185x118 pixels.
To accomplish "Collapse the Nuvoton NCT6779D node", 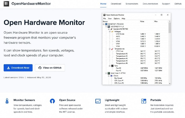I will click(x=109, y=29).
